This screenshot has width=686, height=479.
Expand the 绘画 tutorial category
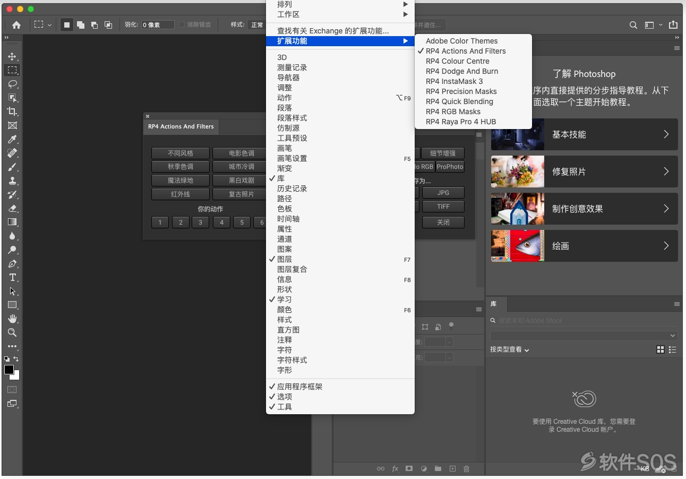(x=585, y=246)
